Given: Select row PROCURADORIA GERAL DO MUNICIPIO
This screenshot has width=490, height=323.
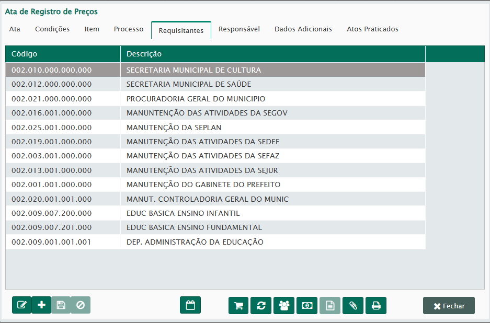Looking at the screenshot, I should (196, 99).
